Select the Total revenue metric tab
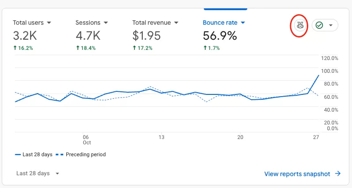 (x=155, y=34)
